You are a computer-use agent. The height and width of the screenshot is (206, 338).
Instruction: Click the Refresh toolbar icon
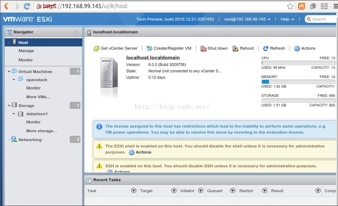coord(265,49)
